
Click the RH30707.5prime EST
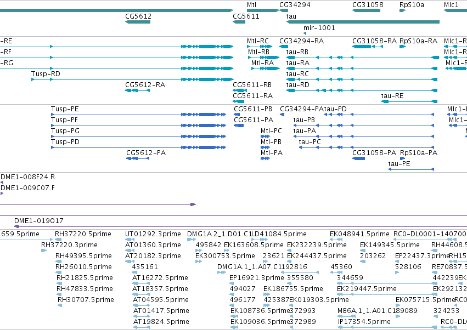pyautogui.click(x=60, y=305)
